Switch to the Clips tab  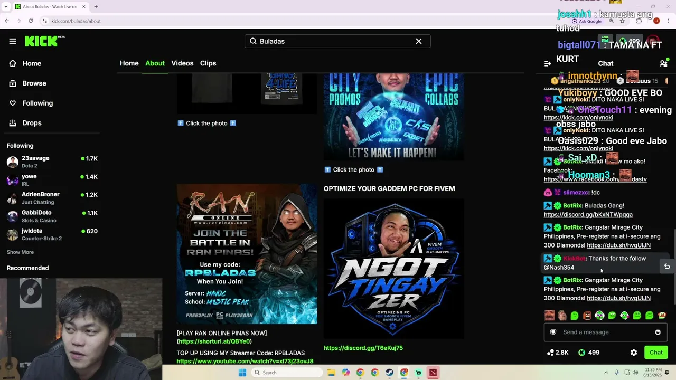[x=208, y=63]
